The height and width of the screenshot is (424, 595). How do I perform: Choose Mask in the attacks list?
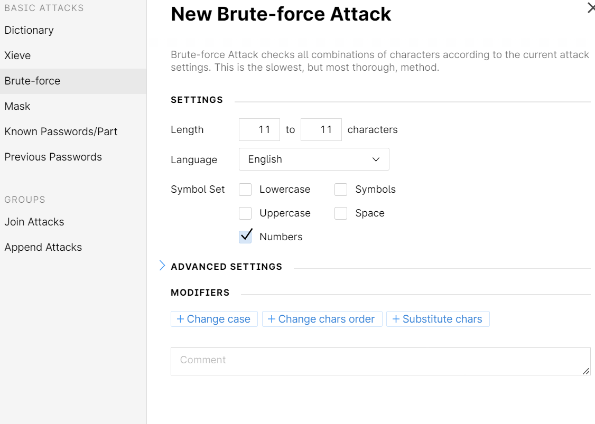(17, 106)
